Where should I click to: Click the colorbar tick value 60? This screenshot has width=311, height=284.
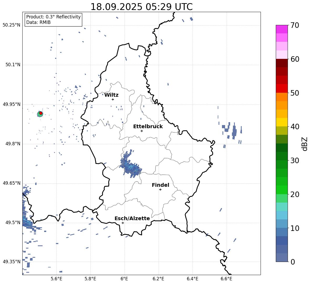(295, 59)
